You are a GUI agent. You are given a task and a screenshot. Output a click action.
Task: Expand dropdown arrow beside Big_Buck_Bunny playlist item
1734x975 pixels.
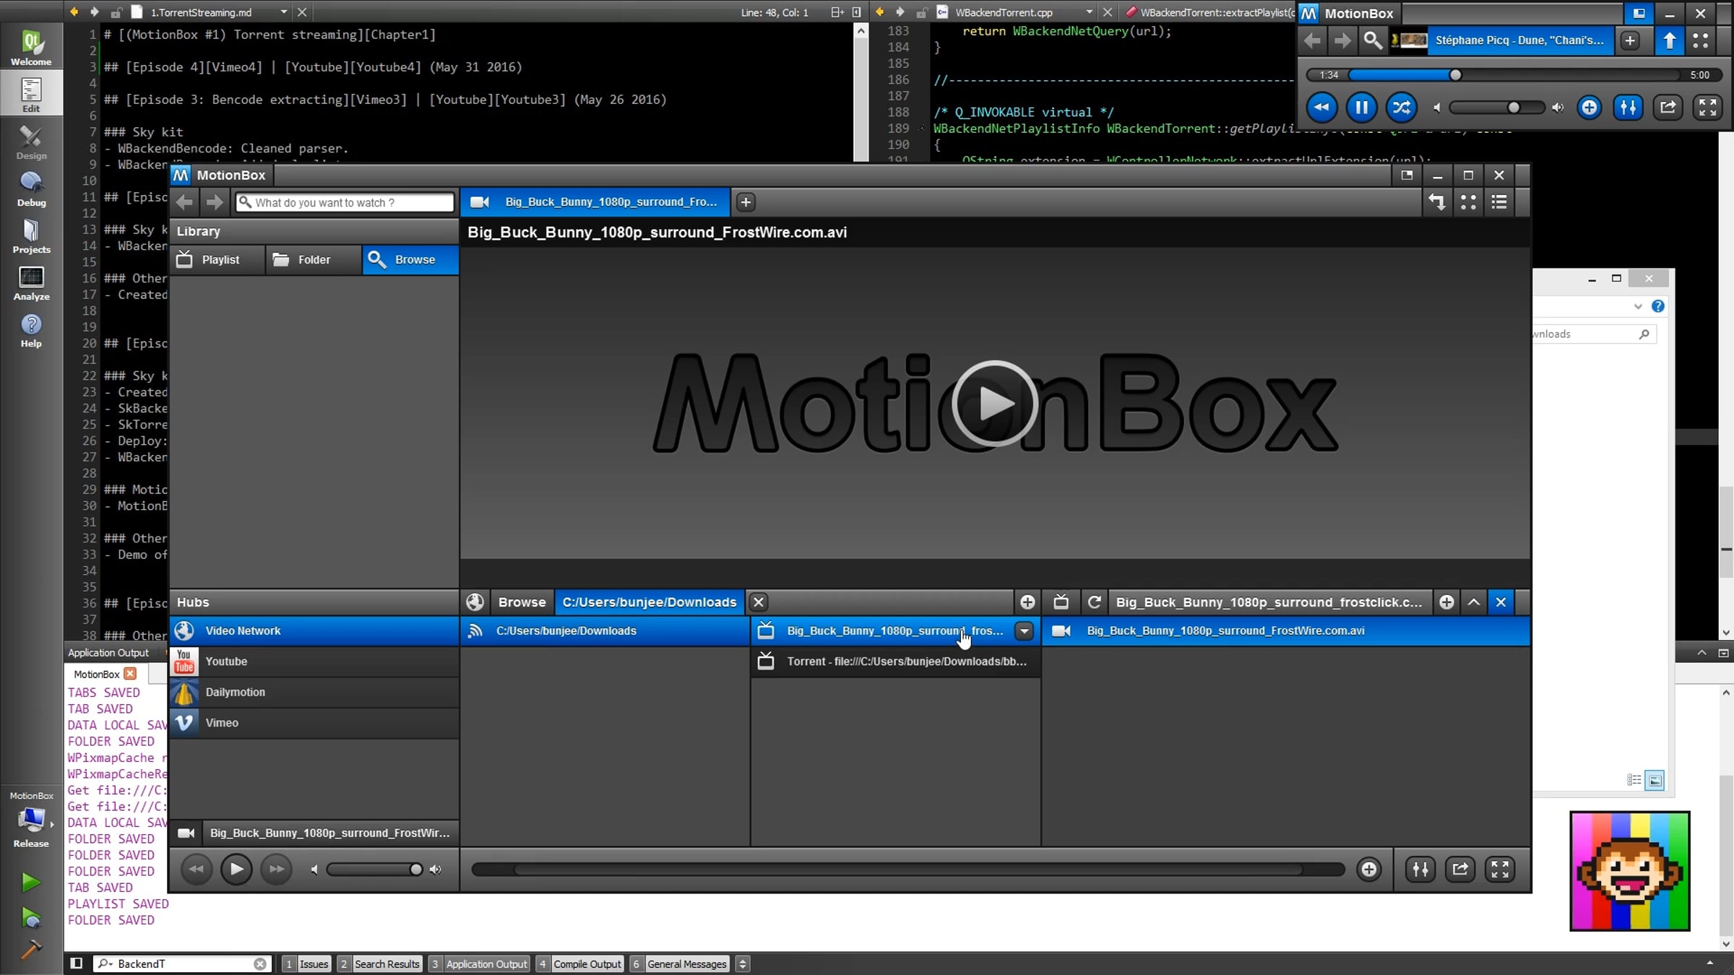tap(1024, 630)
